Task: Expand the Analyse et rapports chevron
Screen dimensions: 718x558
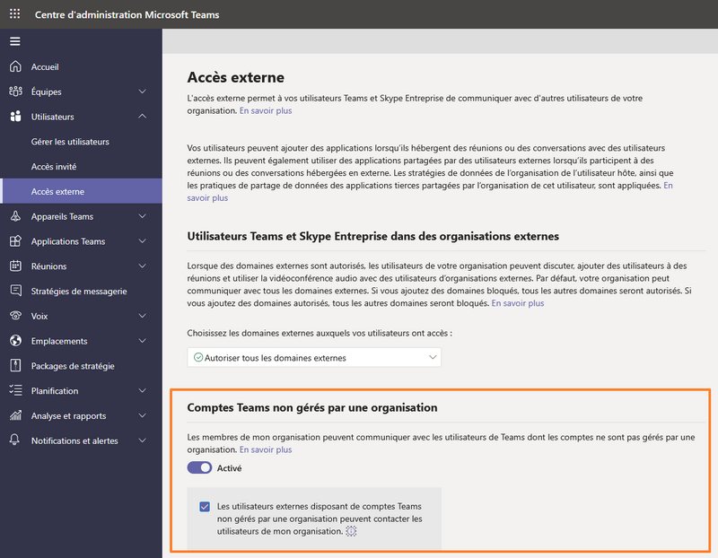Action: click(x=143, y=415)
